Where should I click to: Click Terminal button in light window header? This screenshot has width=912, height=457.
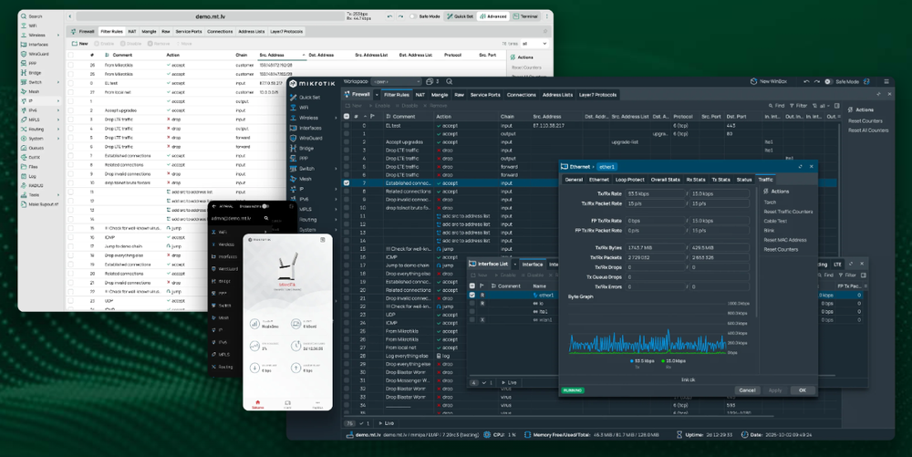[x=525, y=16]
